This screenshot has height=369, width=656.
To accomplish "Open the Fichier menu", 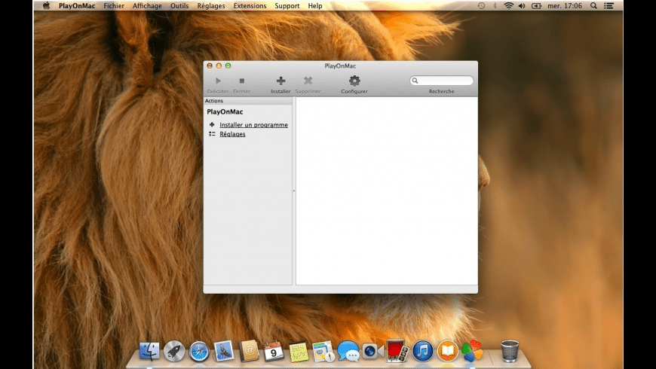I will (x=114, y=5).
